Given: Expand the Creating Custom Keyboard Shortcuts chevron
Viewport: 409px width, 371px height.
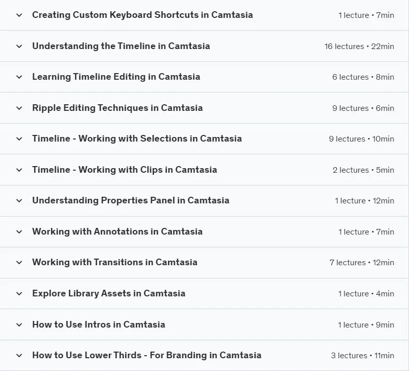Looking at the screenshot, I should [19, 15].
